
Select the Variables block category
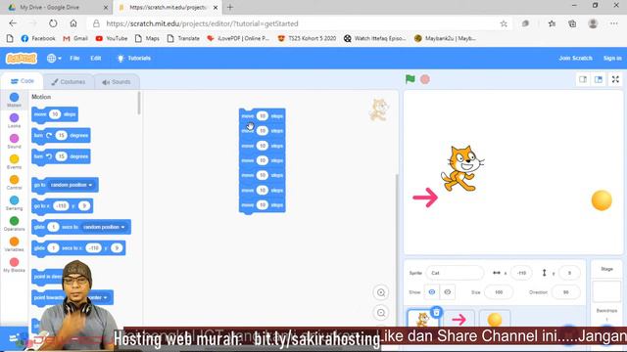point(14,244)
